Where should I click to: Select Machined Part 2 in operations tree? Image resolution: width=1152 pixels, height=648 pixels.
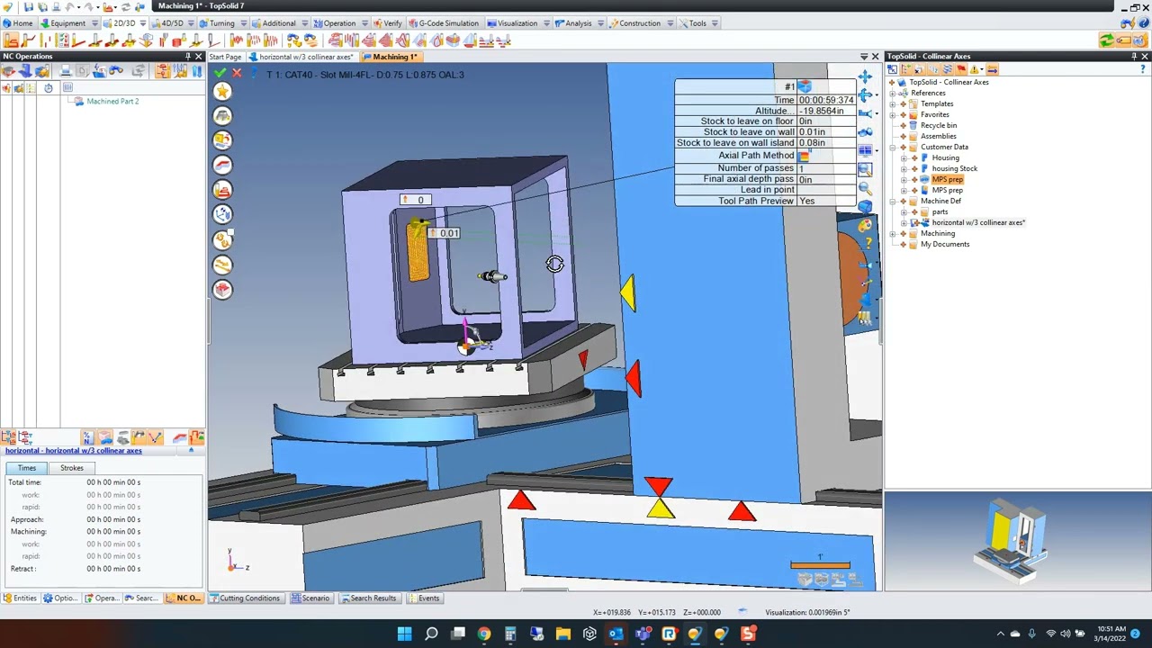[112, 101]
